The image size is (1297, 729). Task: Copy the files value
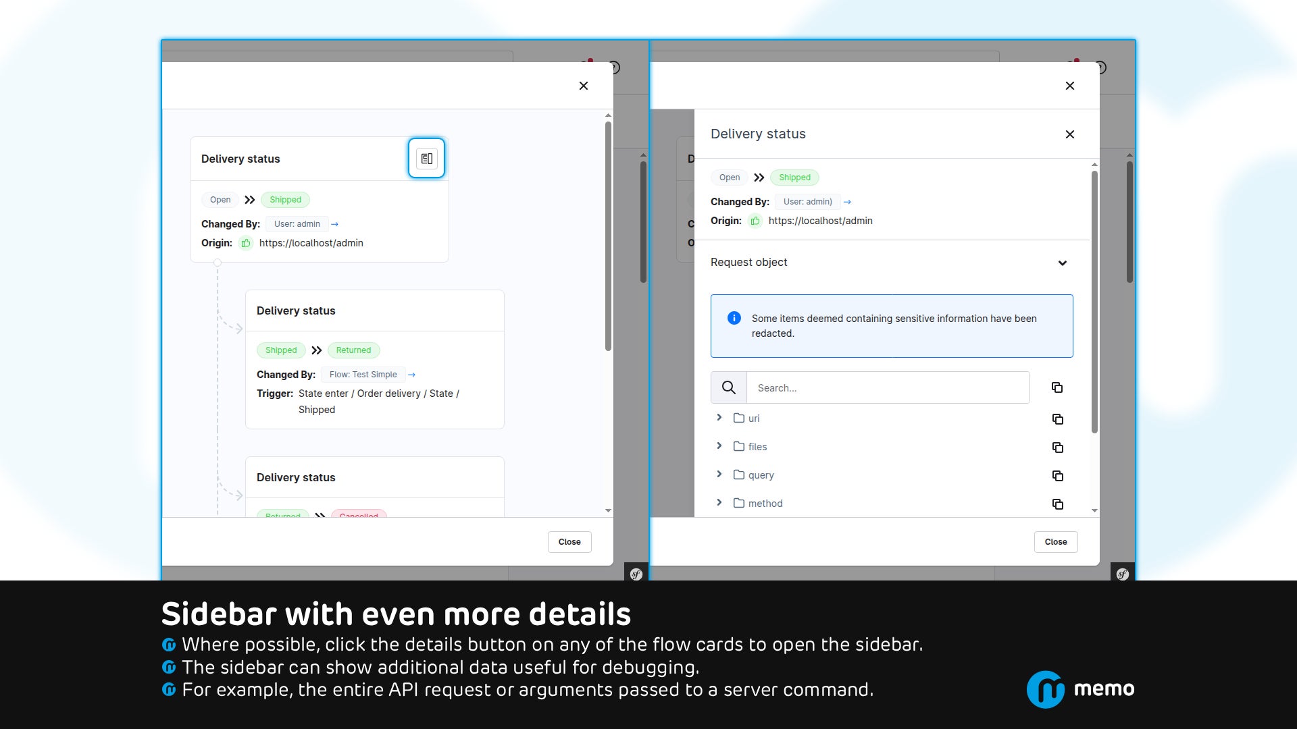tap(1058, 448)
